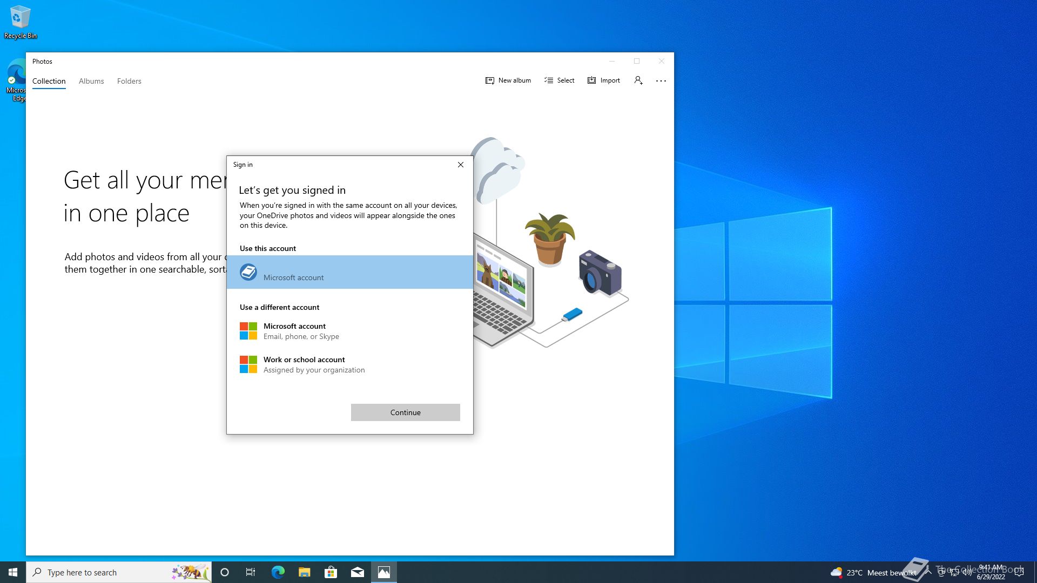Image resolution: width=1037 pixels, height=583 pixels.
Task: Switch to the Folders tab
Action: click(x=129, y=81)
